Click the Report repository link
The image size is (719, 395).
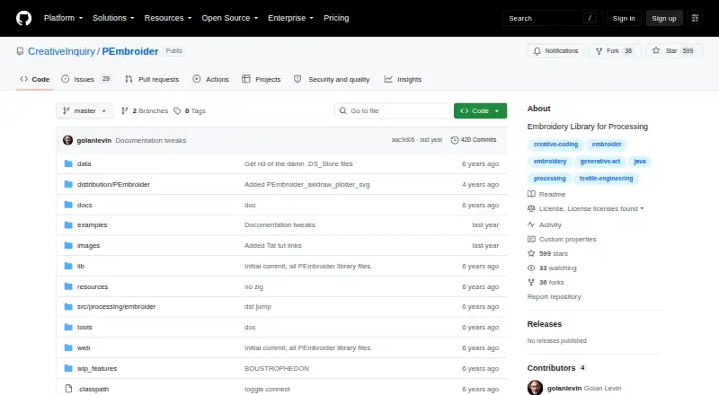[x=554, y=297]
